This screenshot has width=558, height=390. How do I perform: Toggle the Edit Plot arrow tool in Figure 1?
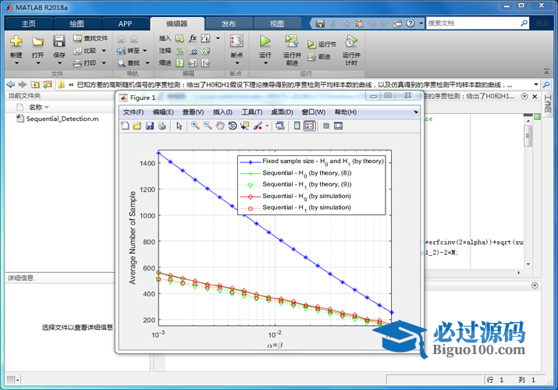(x=179, y=126)
